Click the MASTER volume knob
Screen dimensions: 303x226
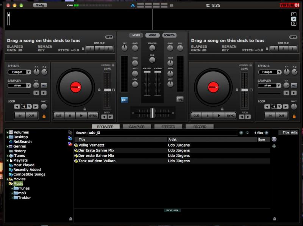pos(152,48)
